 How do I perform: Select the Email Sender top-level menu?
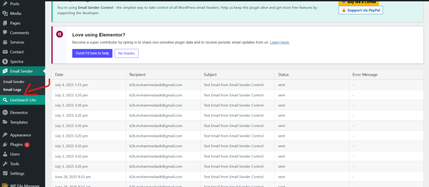tap(23, 71)
